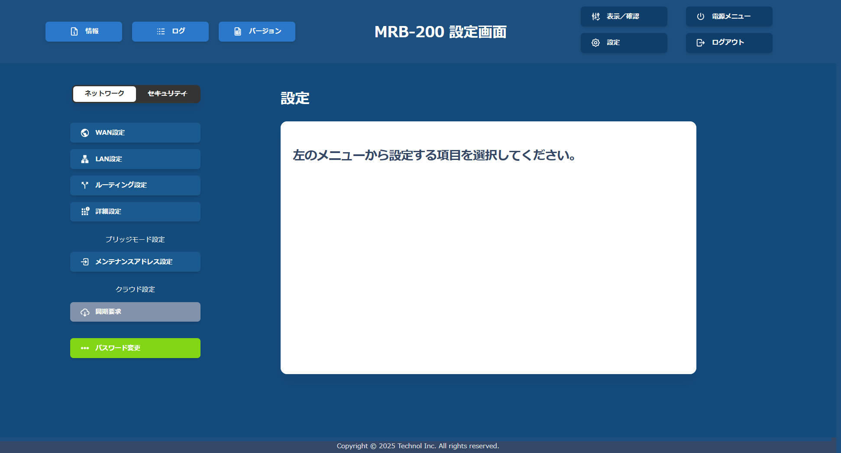Click the login arrow icon beside メンテナンスアドレス設定

85,262
